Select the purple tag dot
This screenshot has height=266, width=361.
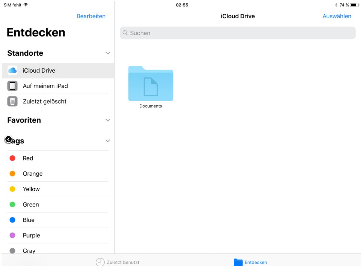point(13,235)
